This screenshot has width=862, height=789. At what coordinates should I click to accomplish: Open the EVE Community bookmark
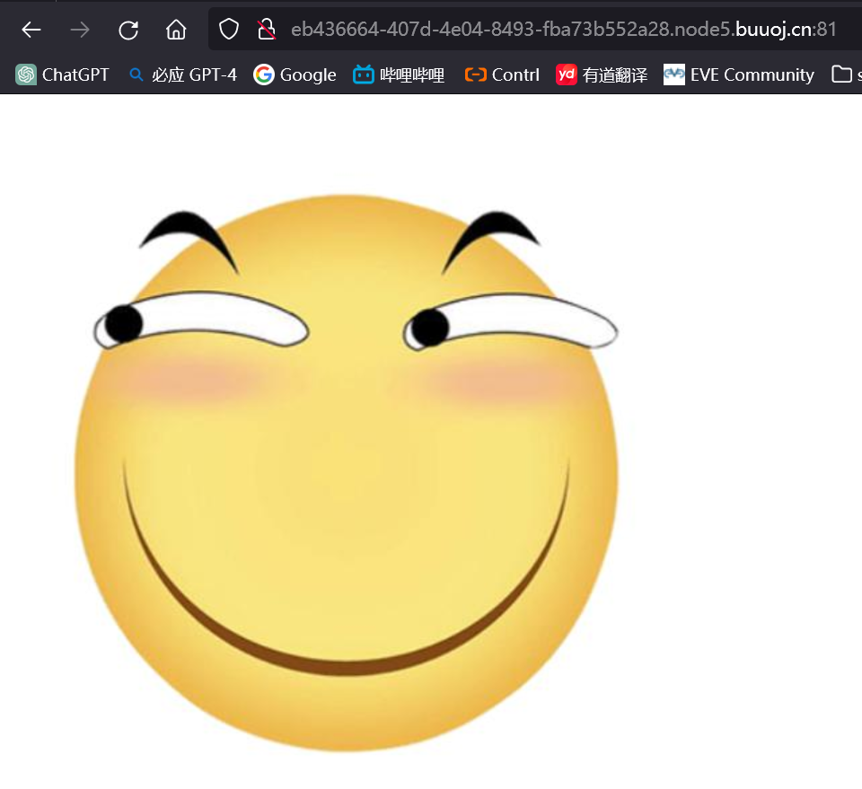point(738,75)
